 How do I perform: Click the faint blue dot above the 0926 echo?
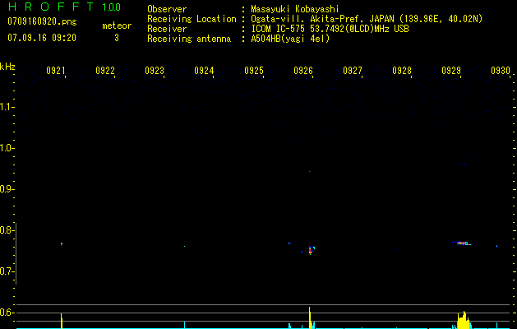click(309, 172)
